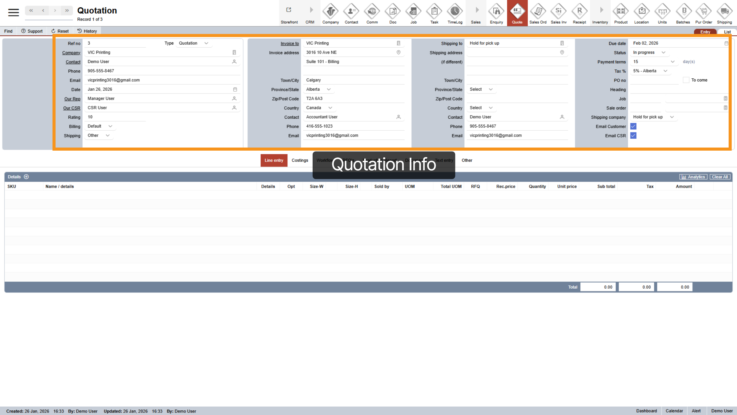The image size is (737, 415).
Task: Click the Analytics button
Action: (x=693, y=177)
